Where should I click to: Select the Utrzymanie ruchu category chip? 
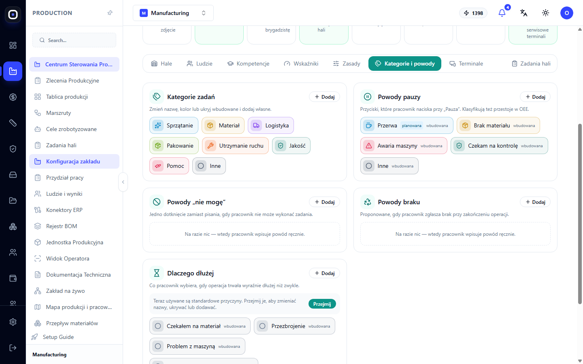click(x=235, y=146)
